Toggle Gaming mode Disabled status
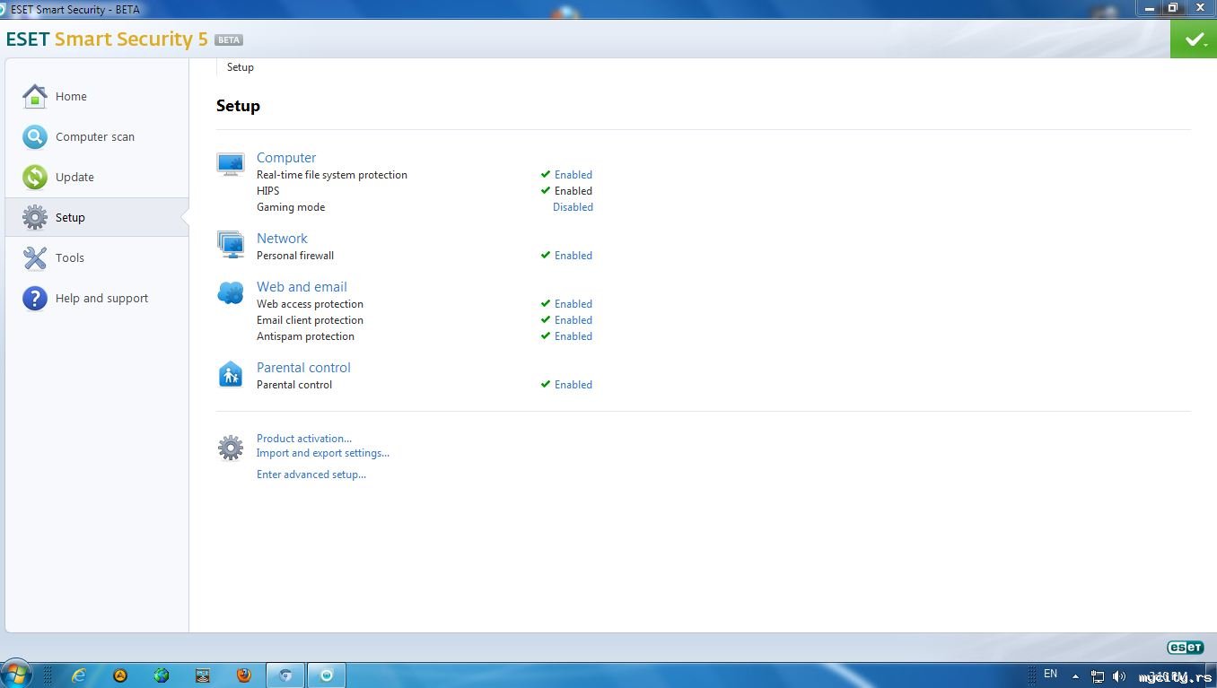This screenshot has width=1217, height=688. click(573, 207)
